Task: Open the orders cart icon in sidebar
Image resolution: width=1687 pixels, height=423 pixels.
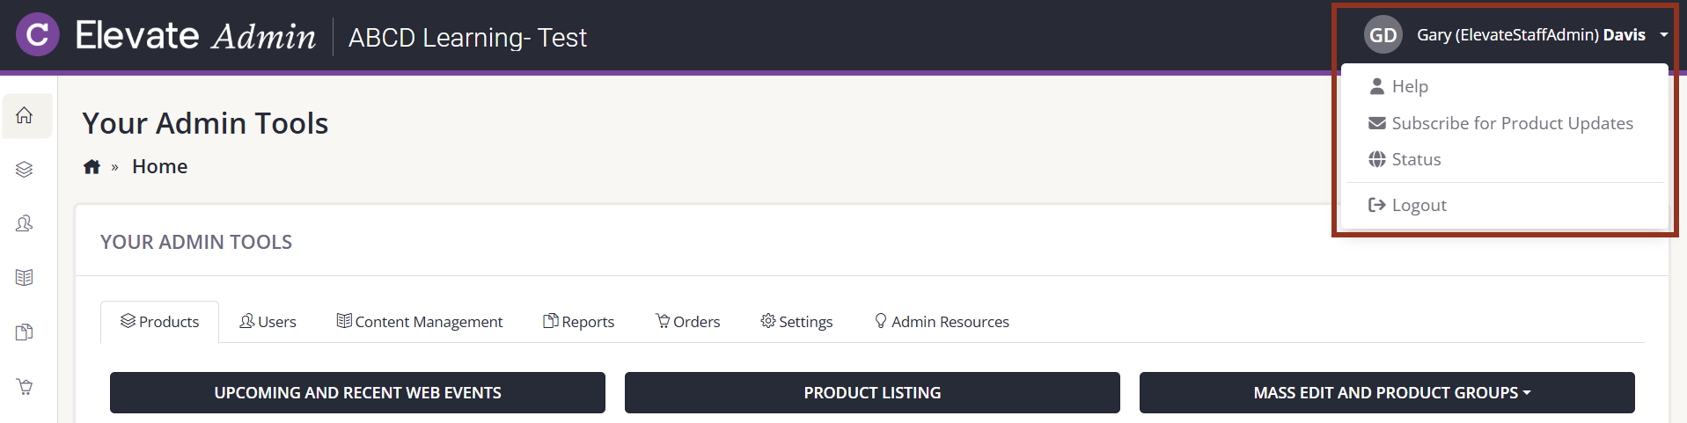Action: (x=25, y=386)
